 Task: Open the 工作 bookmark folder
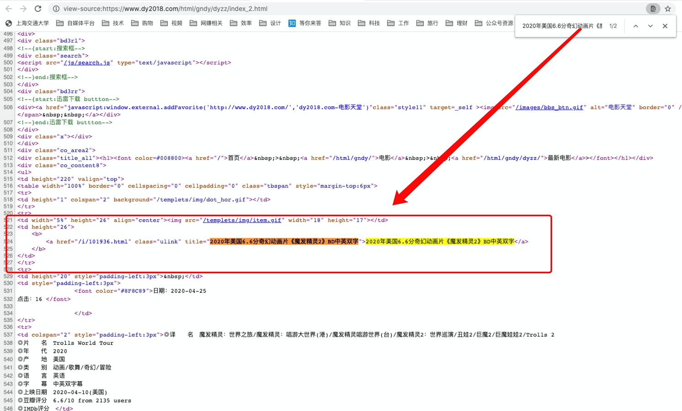398,23
